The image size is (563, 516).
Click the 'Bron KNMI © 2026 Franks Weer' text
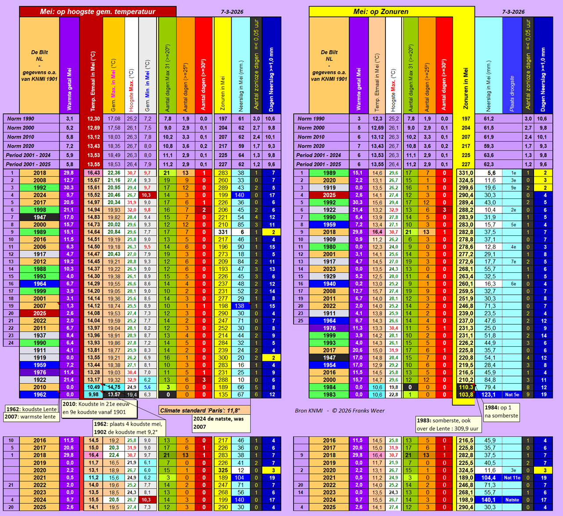pos(339,410)
